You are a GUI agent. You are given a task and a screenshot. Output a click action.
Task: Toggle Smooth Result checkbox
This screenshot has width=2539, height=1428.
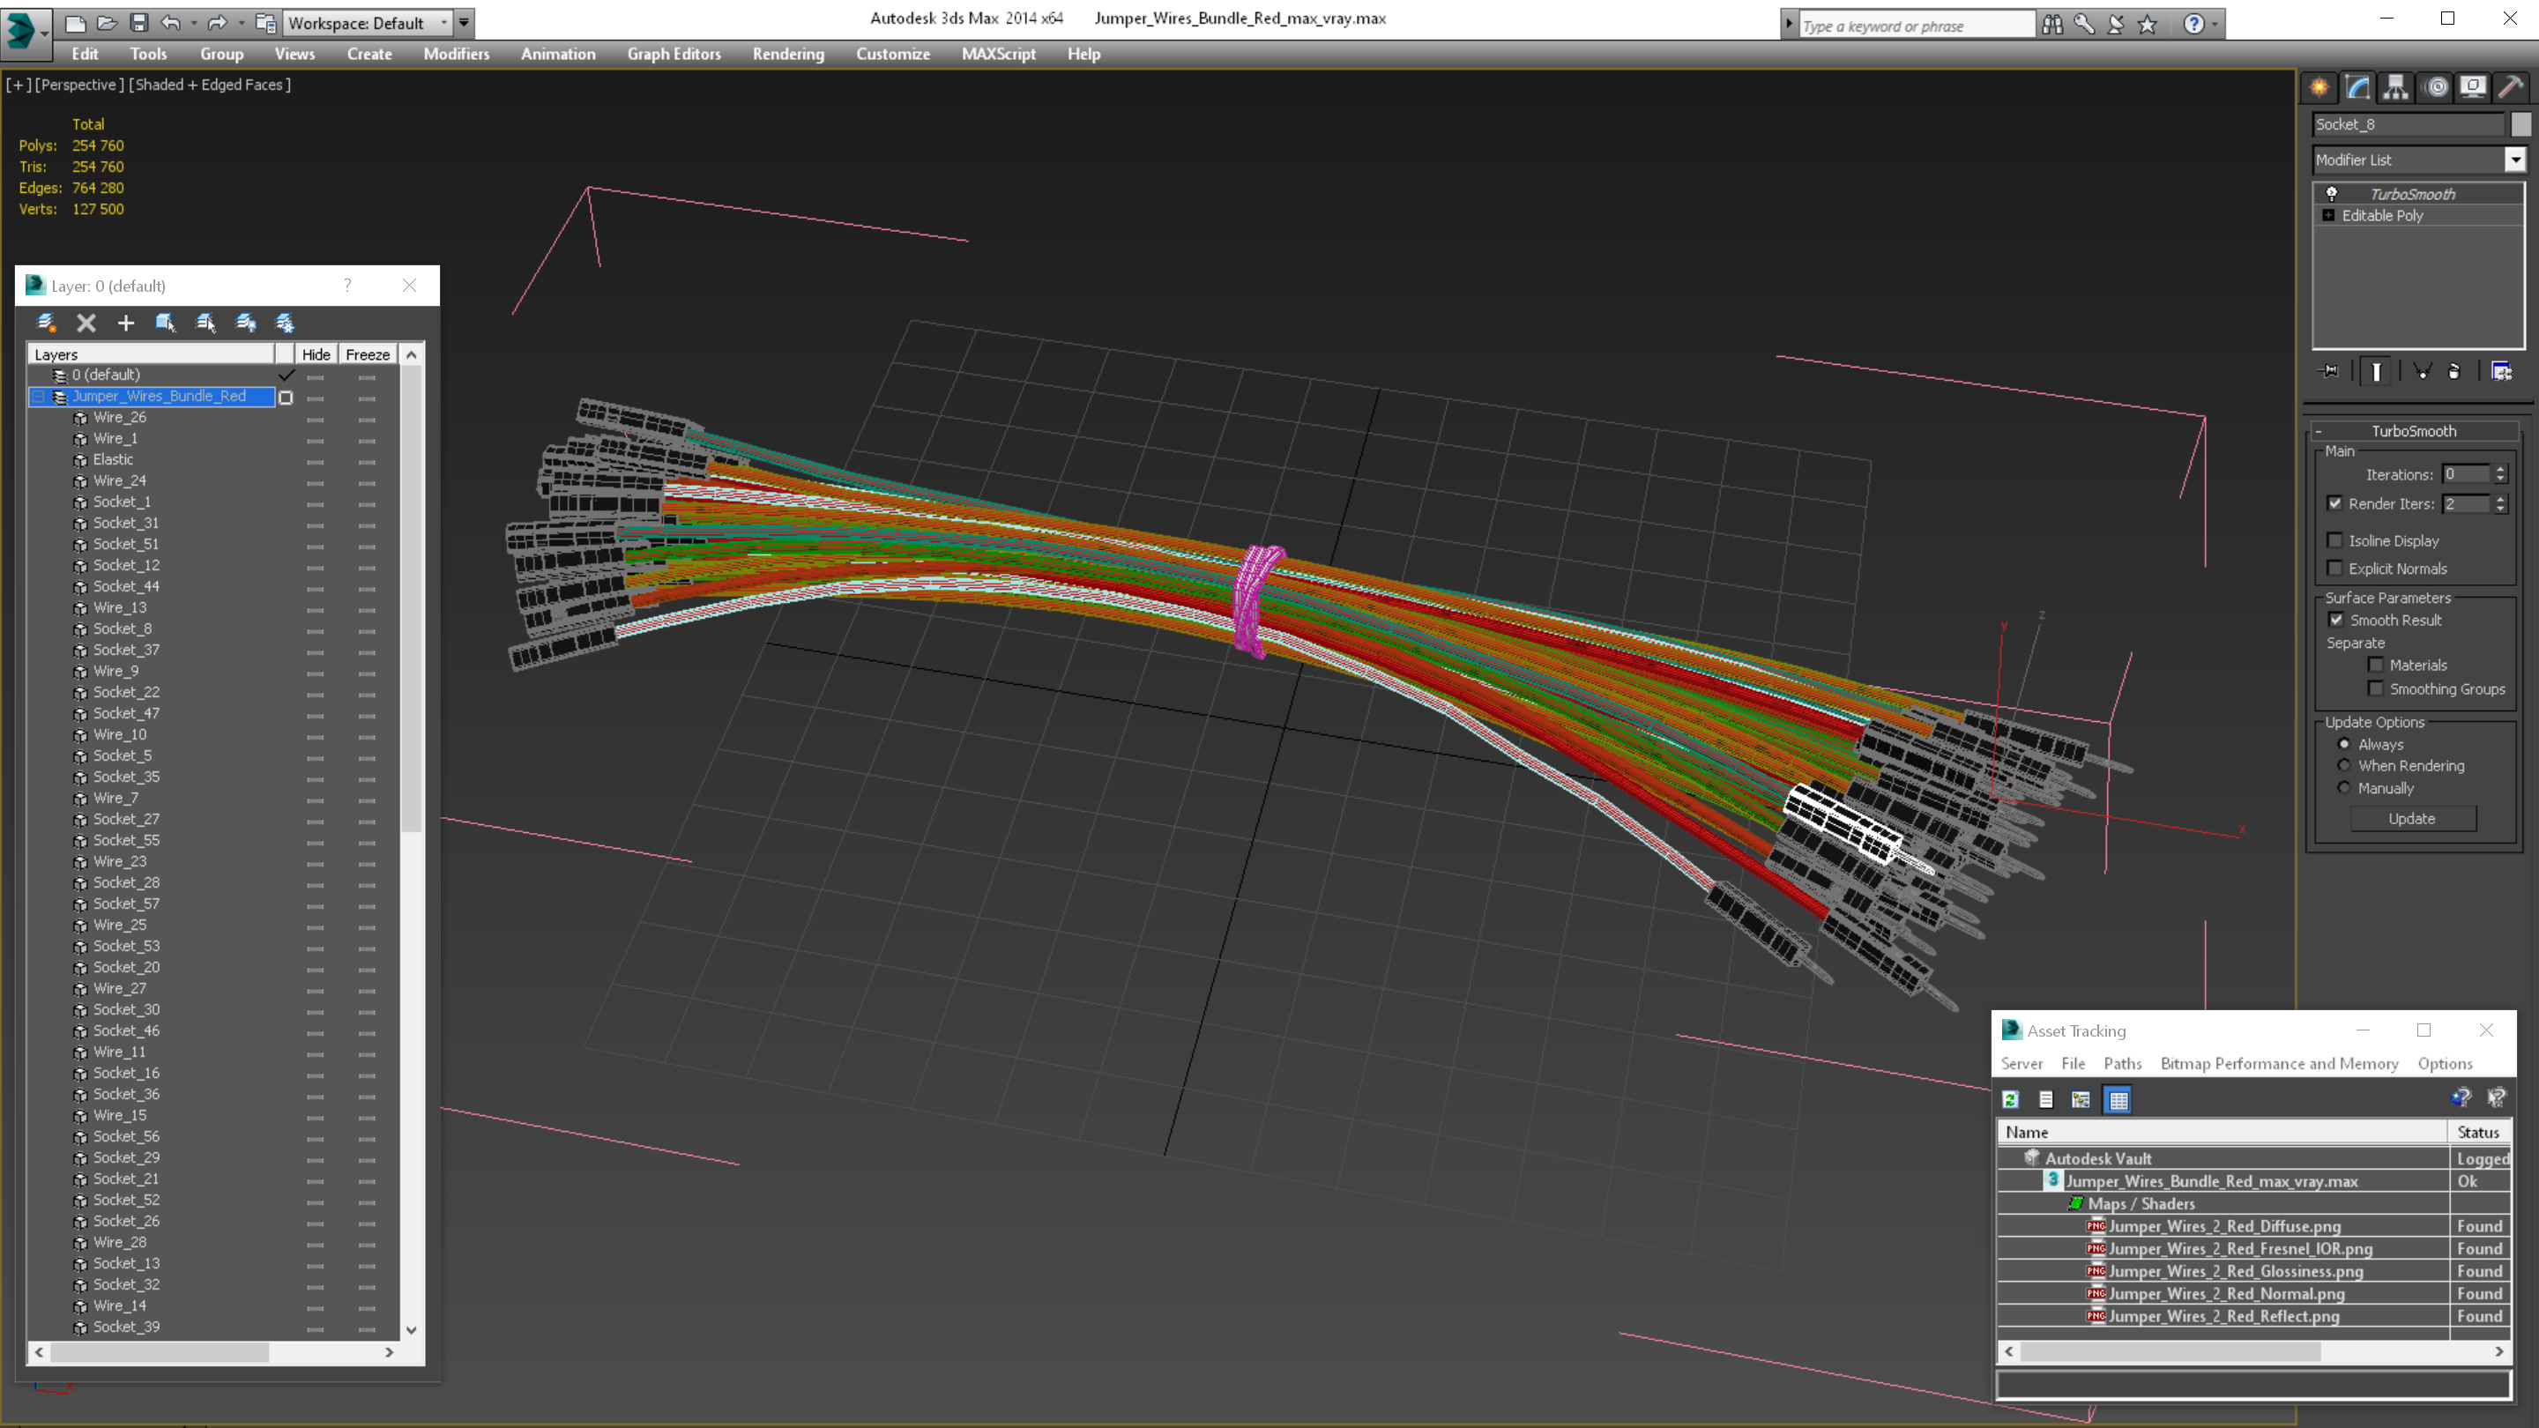tap(2336, 620)
